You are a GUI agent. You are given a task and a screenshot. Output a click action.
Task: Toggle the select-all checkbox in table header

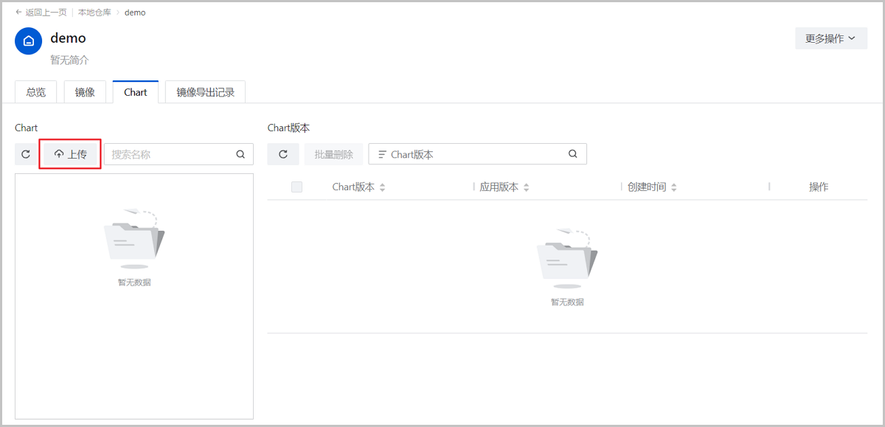click(297, 187)
